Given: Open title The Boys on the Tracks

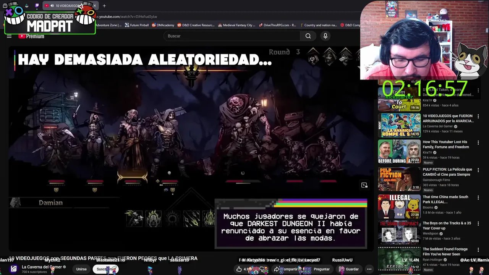Looking at the screenshot, I should tap(447, 225).
